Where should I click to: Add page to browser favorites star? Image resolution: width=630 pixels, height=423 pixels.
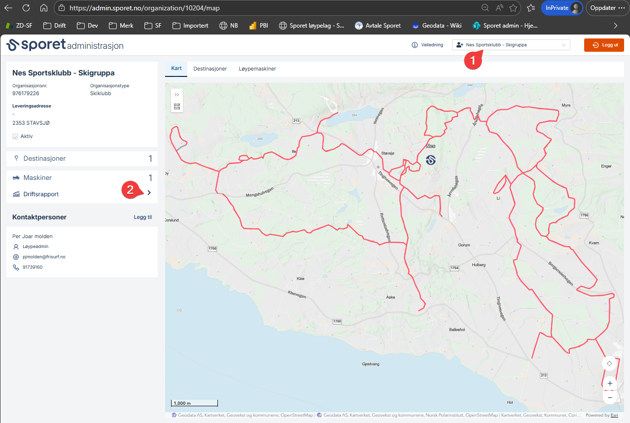point(513,8)
